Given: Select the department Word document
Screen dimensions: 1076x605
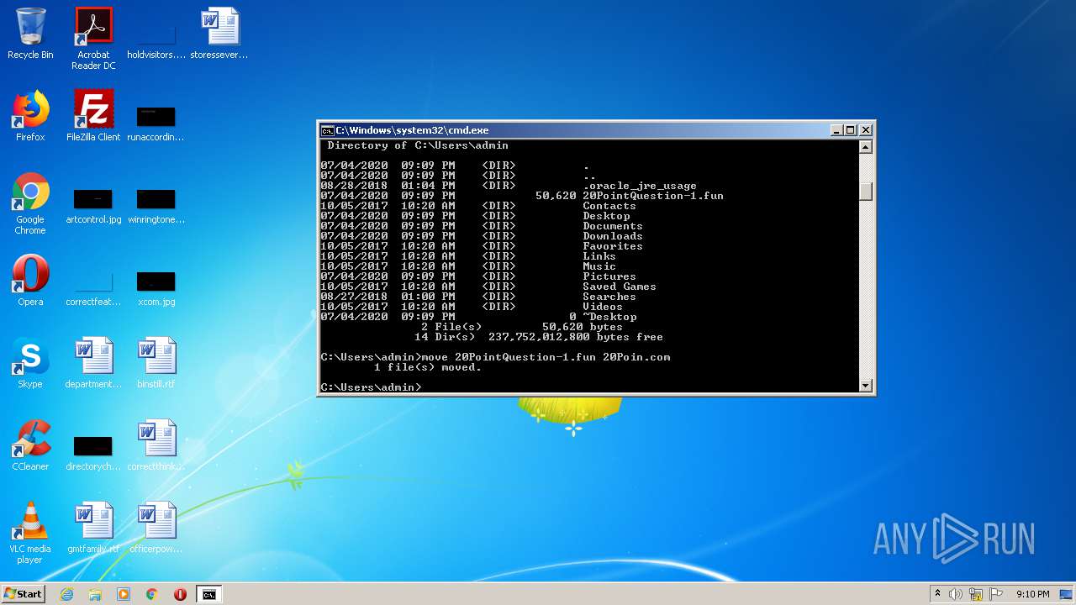Looking at the screenshot, I should click(93, 363).
